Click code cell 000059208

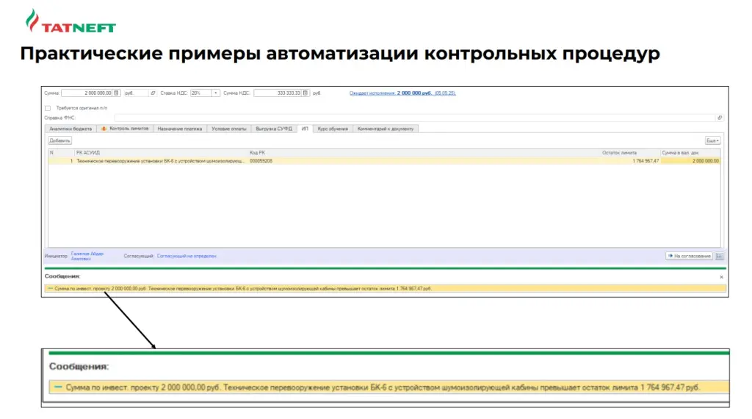261,161
